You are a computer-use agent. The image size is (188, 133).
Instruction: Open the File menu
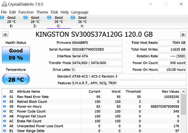click(4, 12)
